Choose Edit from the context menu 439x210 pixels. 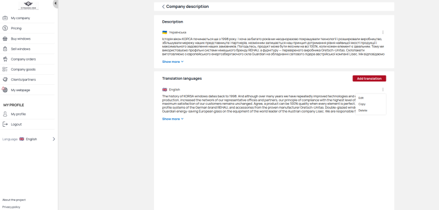tap(361, 98)
